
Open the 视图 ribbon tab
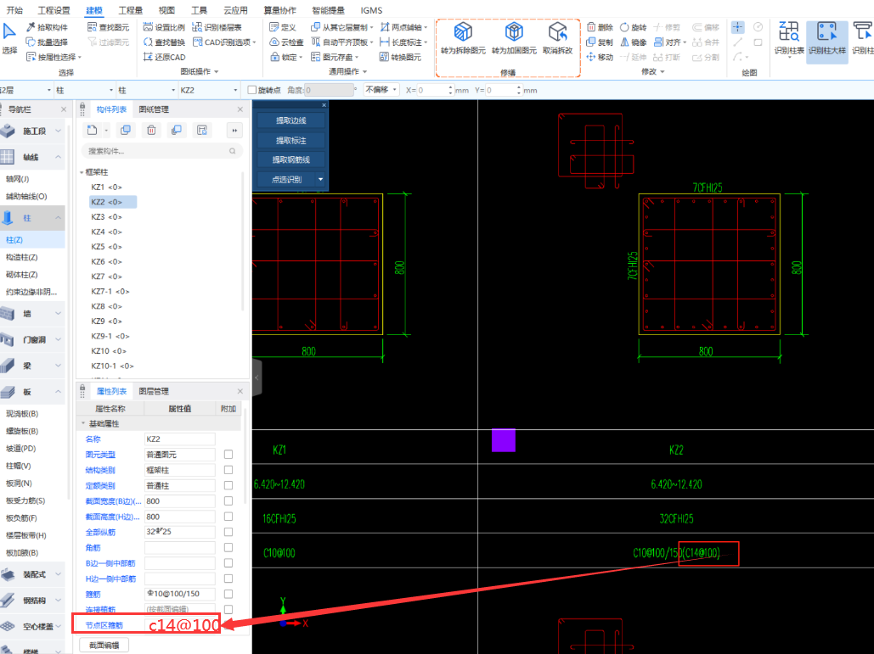(x=166, y=10)
